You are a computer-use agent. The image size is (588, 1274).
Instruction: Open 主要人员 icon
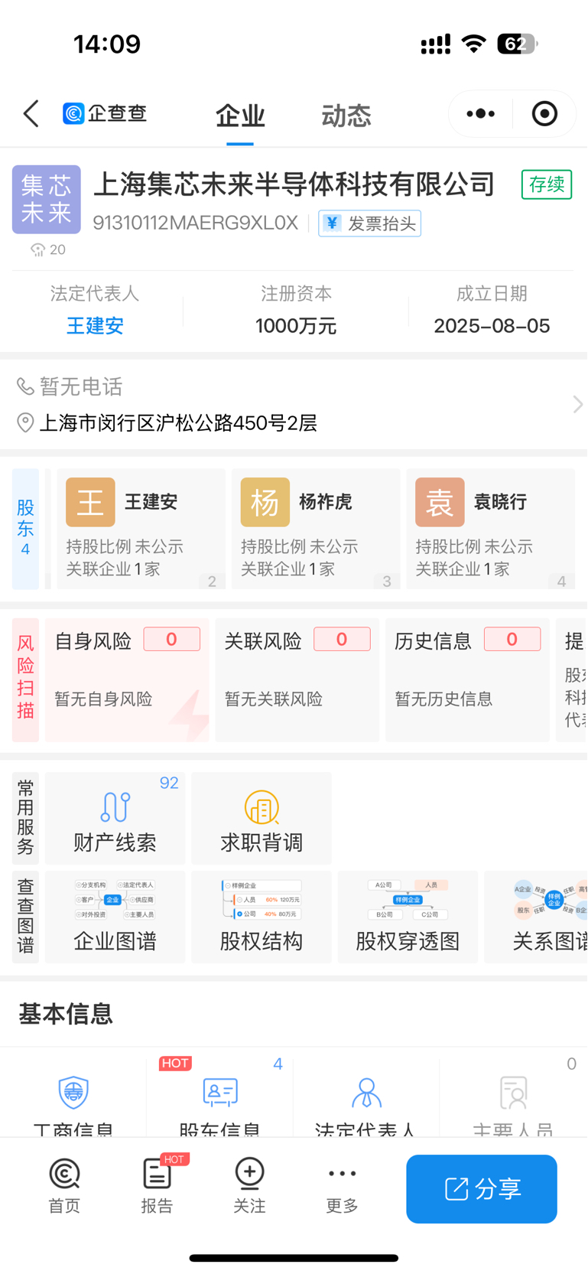(x=513, y=1092)
